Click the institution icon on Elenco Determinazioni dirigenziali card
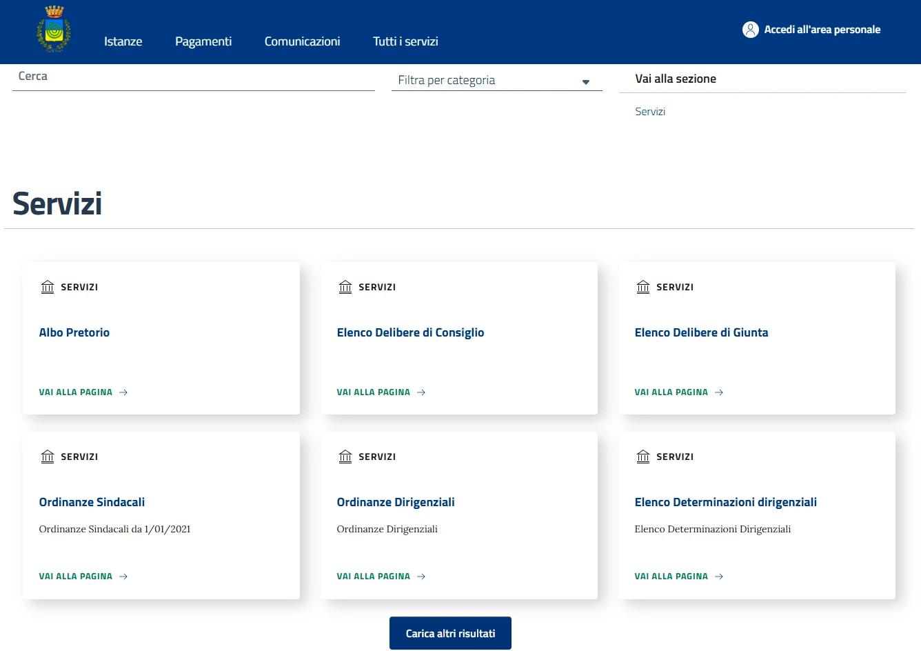 click(x=643, y=457)
